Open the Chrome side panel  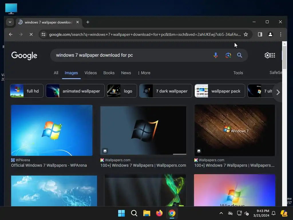[x=260, y=34]
